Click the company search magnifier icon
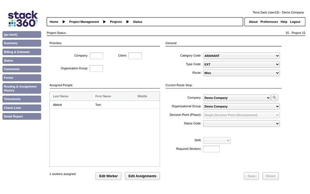Image resolution: width=310 pixels, height=194 pixels. tap(274, 98)
